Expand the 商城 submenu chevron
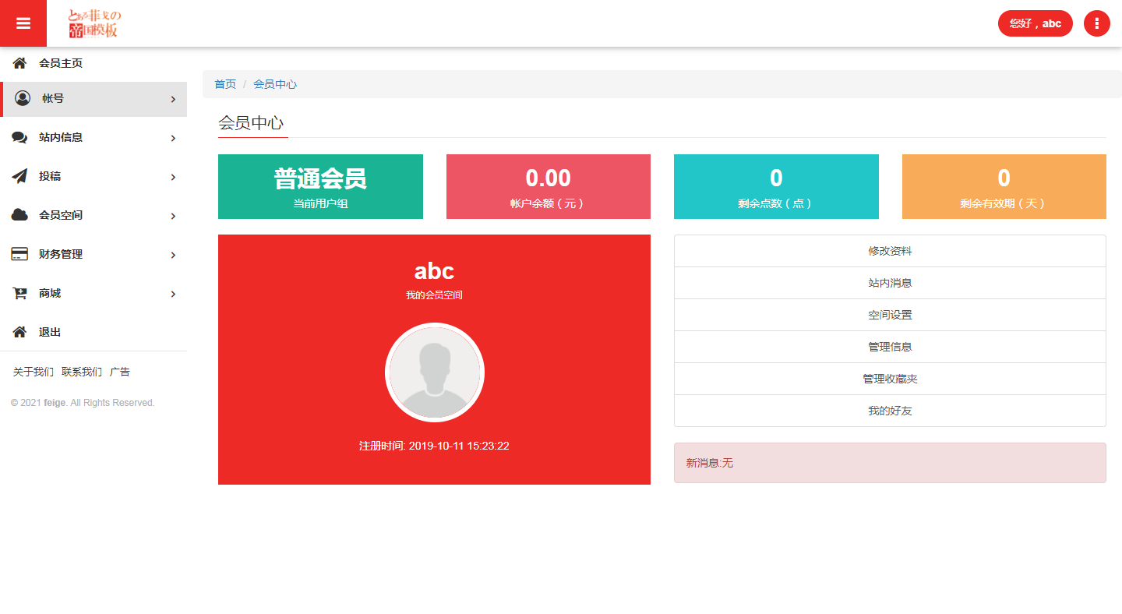 coord(173,293)
